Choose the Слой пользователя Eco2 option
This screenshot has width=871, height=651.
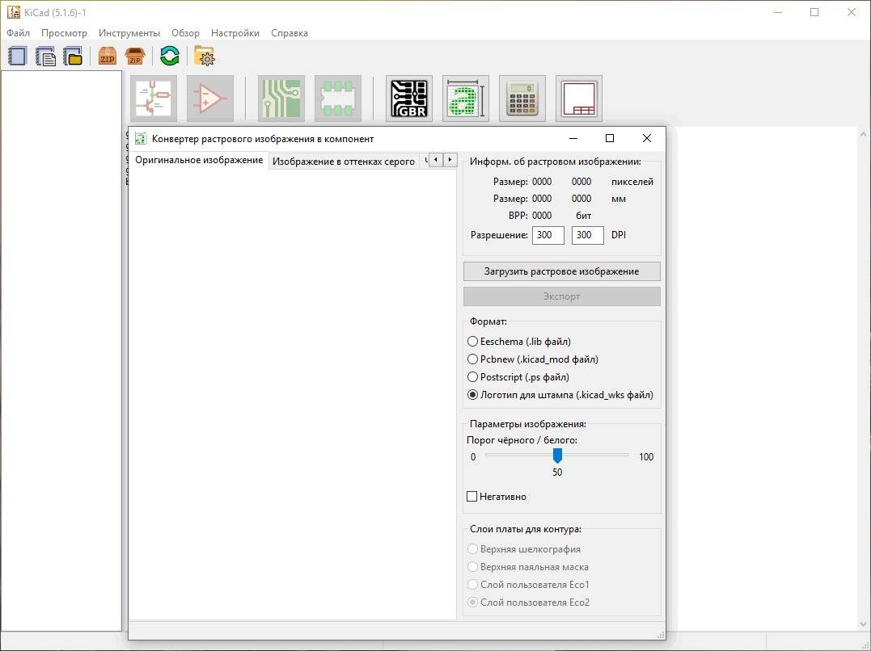(529, 603)
